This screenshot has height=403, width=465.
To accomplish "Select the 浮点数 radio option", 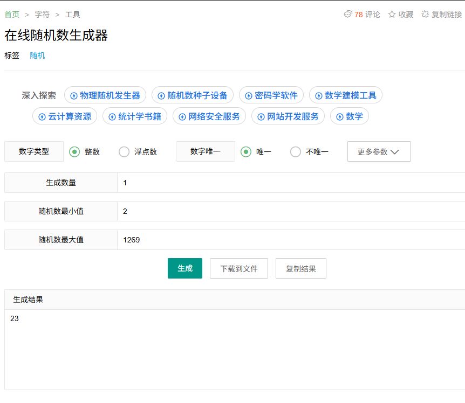I will [x=124, y=152].
